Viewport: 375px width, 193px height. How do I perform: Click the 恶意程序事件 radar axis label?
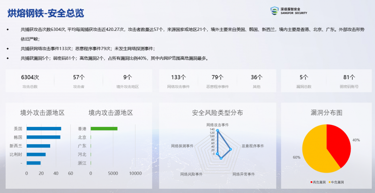pyautogui.click(x=253, y=146)
